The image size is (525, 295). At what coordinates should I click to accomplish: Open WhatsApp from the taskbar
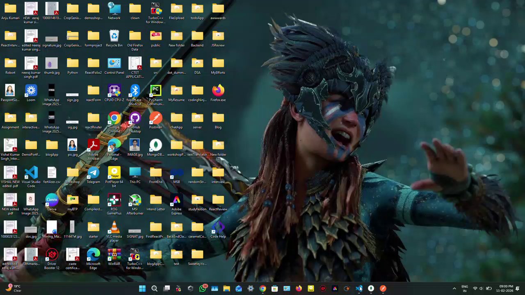(x=203, y=288)
